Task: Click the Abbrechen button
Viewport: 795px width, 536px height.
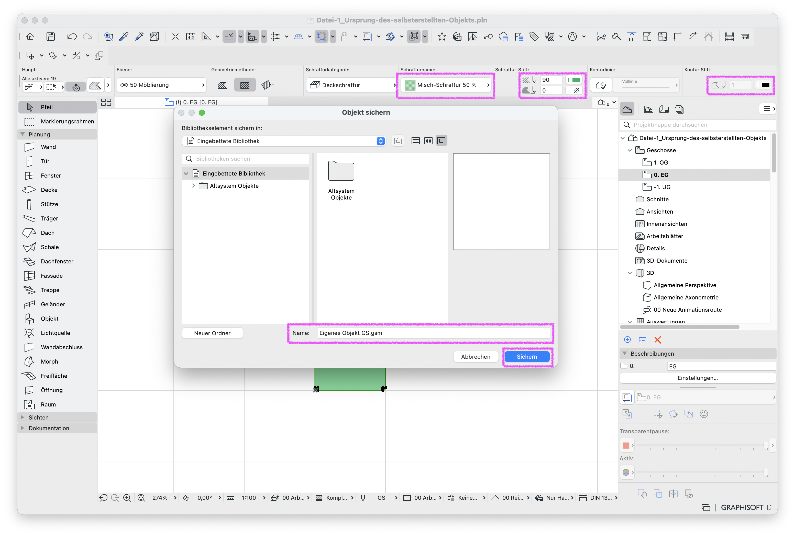Action: click(x=476, y=357)
